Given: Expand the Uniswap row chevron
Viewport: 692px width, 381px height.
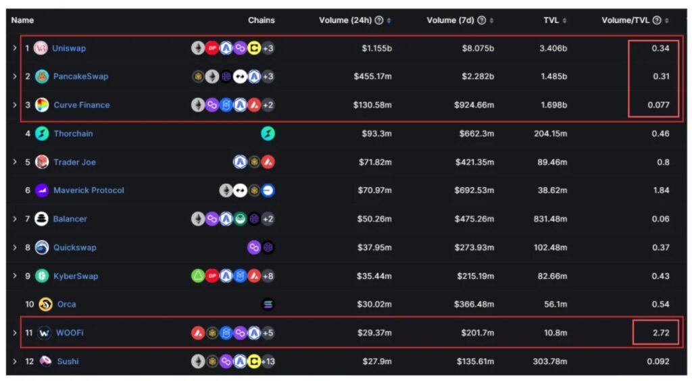Looking at the screenshot, I should [x=15, y=48].
